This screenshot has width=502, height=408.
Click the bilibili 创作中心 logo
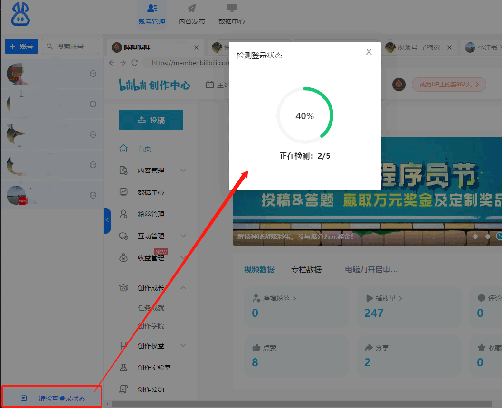pyautogui.click(x=155, y=85)
